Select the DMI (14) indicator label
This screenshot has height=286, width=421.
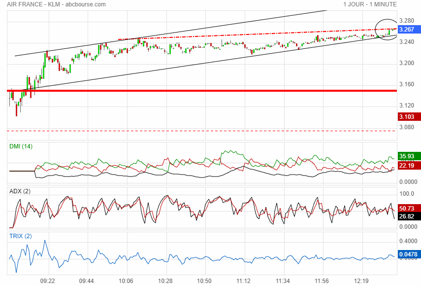click(x=21, y=146)
